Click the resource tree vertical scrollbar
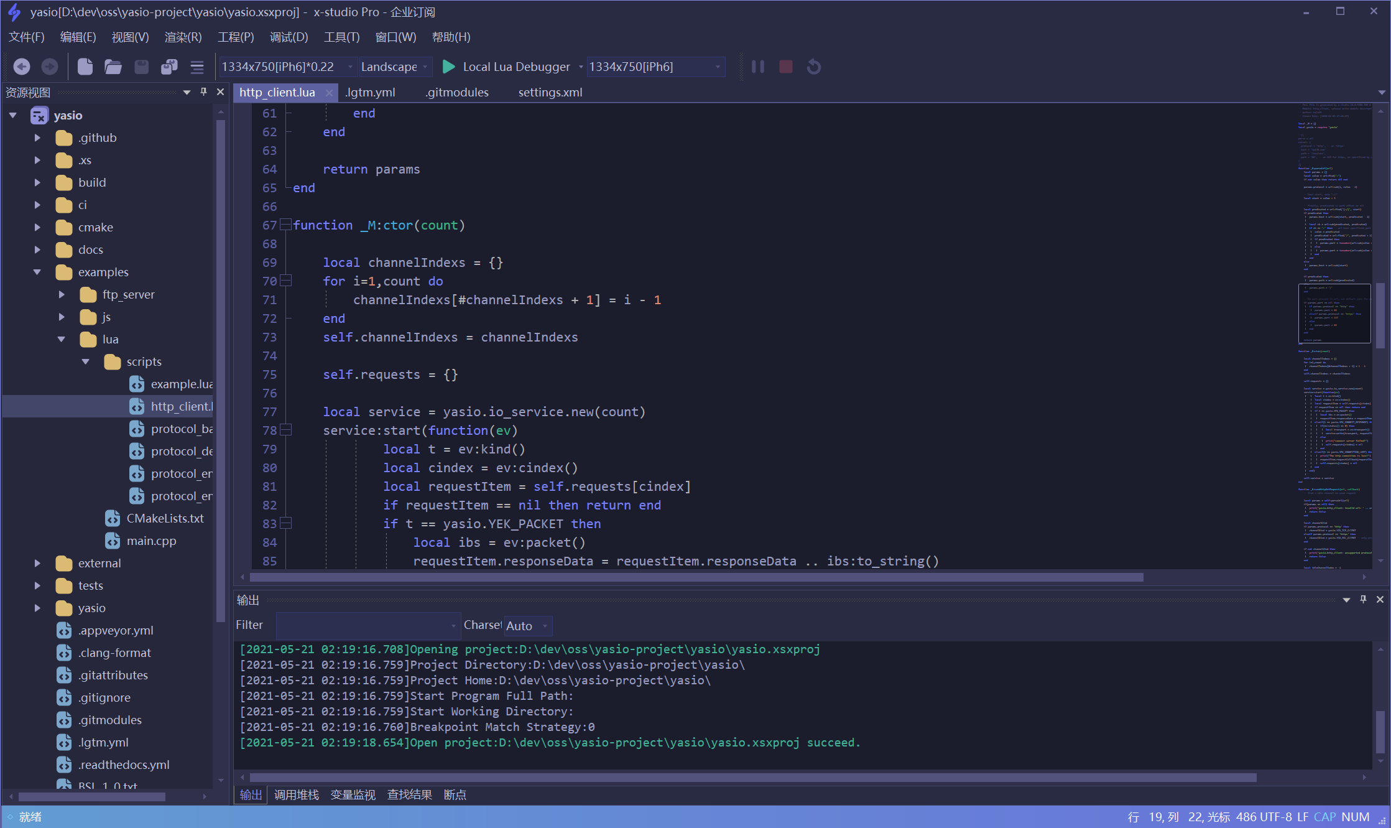This screenshot has width=1391, height=828. tap(220, 370)
